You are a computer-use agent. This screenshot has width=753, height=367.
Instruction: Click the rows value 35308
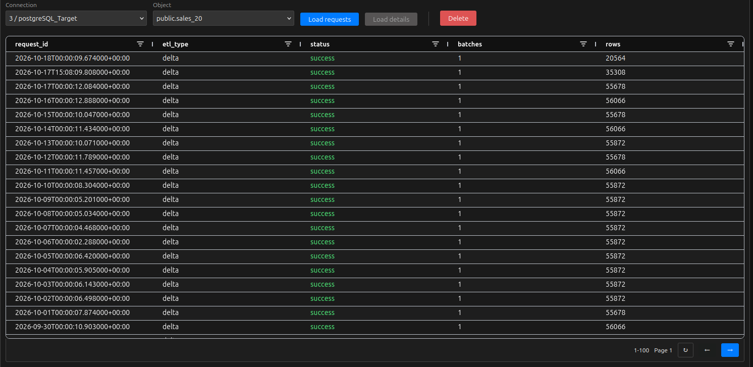tap(615, 72)
